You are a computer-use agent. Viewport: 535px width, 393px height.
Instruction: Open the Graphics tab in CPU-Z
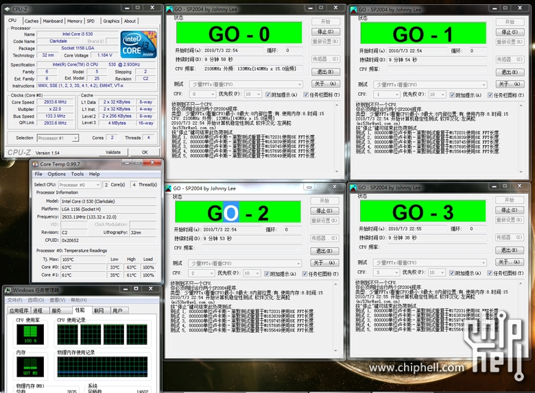tap(111, 21)
